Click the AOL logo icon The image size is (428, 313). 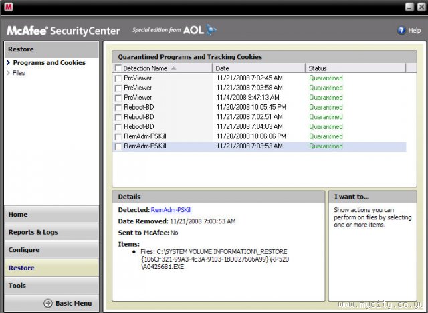pos(211,30)
